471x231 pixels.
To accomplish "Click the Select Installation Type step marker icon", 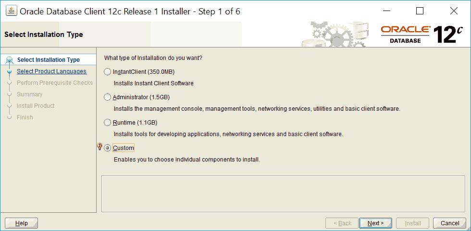I will 10,60.
